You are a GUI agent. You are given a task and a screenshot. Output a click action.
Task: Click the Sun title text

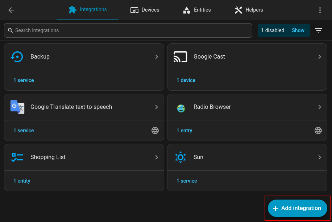click(198, 157)
